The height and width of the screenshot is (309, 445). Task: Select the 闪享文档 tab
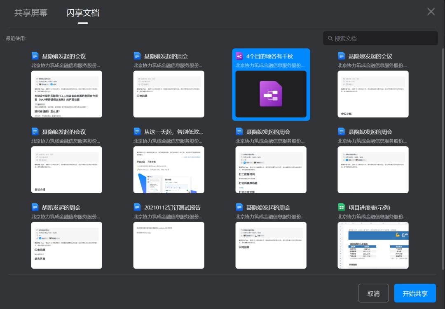83,13
